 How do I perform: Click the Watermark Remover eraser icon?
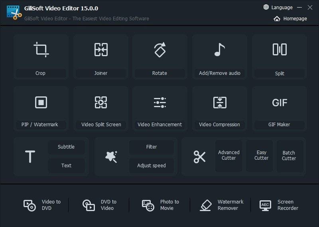click(206, 205)
